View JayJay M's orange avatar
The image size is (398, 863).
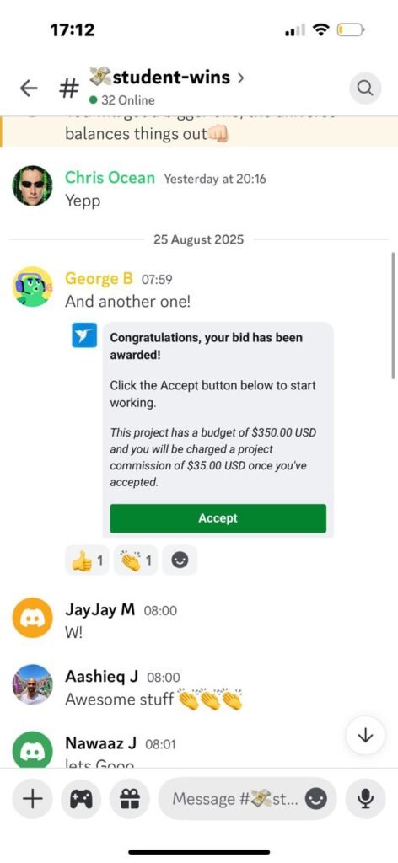[x=33, y=618]
